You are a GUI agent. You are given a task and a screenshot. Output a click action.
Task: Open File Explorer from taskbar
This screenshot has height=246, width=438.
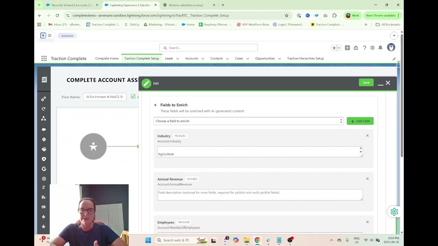(246, 240)
